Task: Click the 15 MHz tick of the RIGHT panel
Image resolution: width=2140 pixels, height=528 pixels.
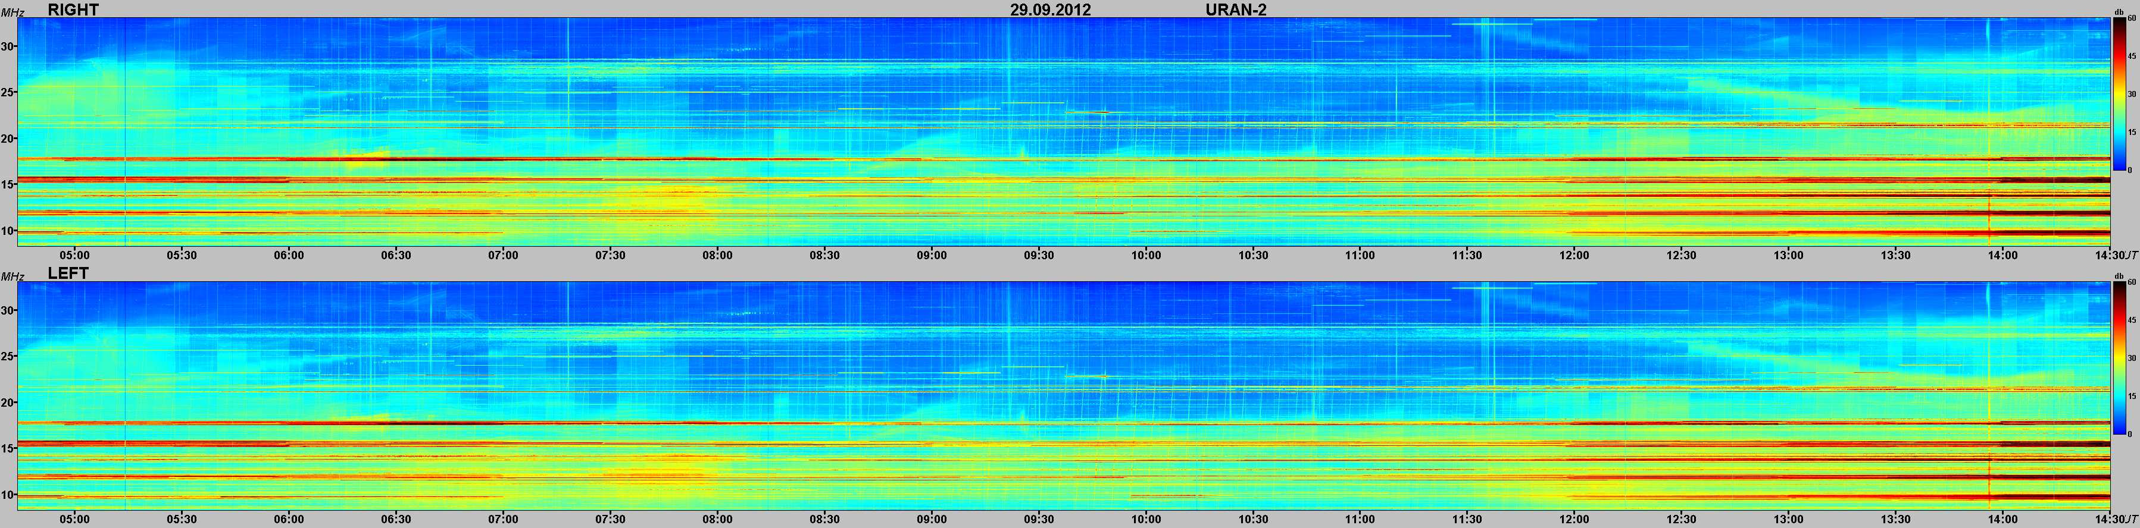Action: [8, 184]
